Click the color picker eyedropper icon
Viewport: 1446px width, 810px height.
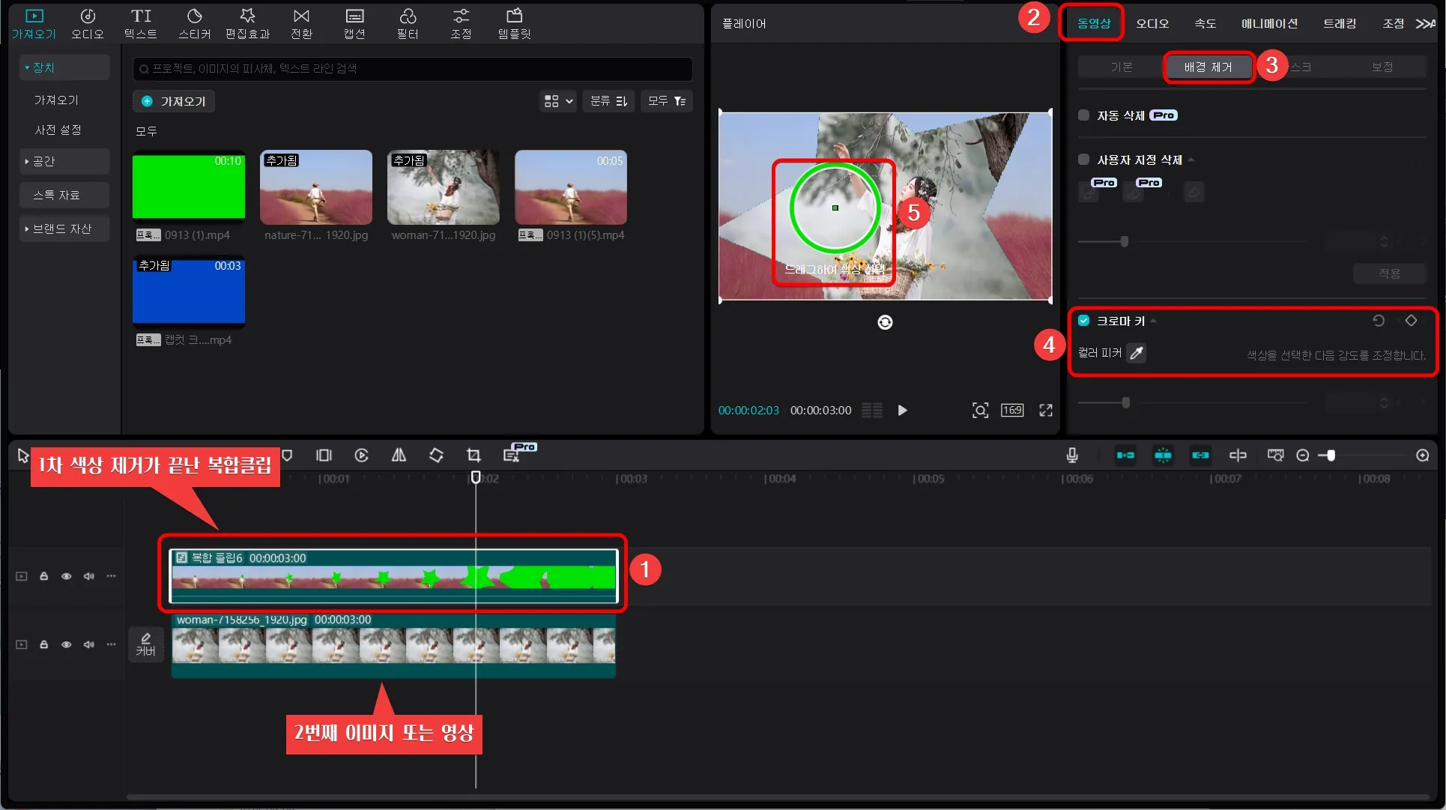pos(1136,353)
